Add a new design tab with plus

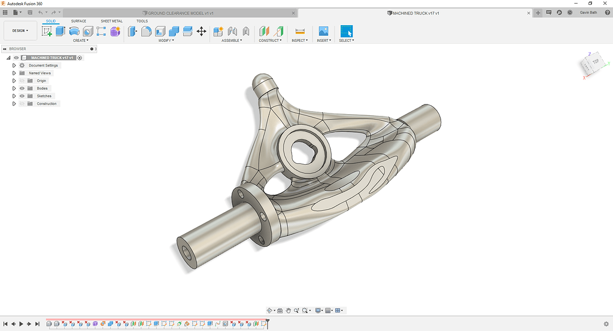click(x=538, y=13)
